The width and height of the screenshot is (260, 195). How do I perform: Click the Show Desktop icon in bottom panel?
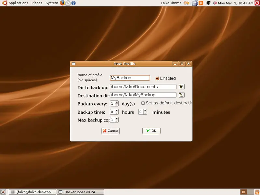[x=3, y=192]
